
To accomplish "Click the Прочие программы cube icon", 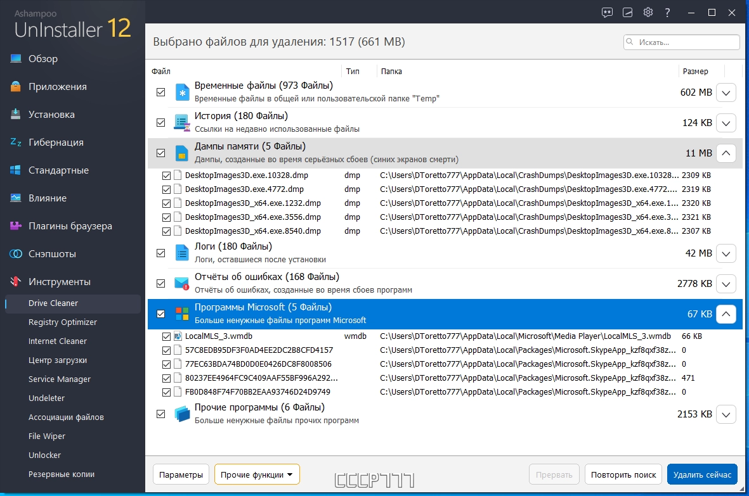I will coord(183,414).
